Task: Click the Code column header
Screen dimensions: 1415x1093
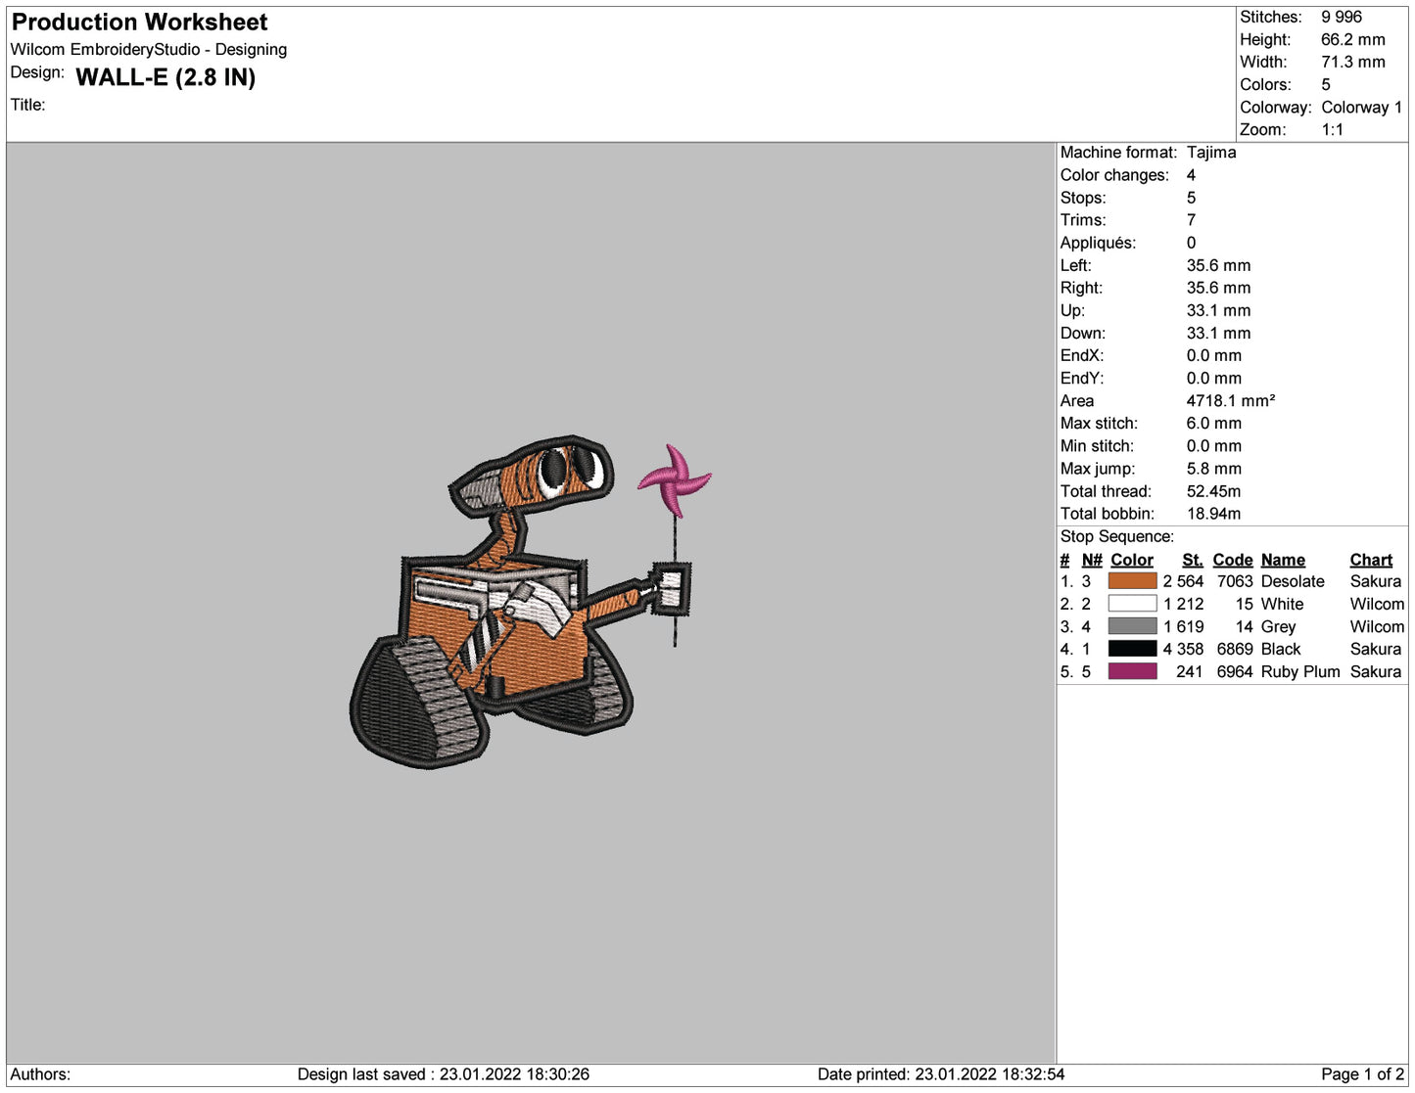Action: [x=1232, y=560]
